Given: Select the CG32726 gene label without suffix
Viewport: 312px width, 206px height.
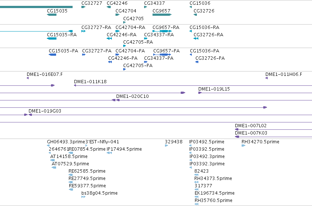Looking at the screenshot, I should (x=204, y=11).
